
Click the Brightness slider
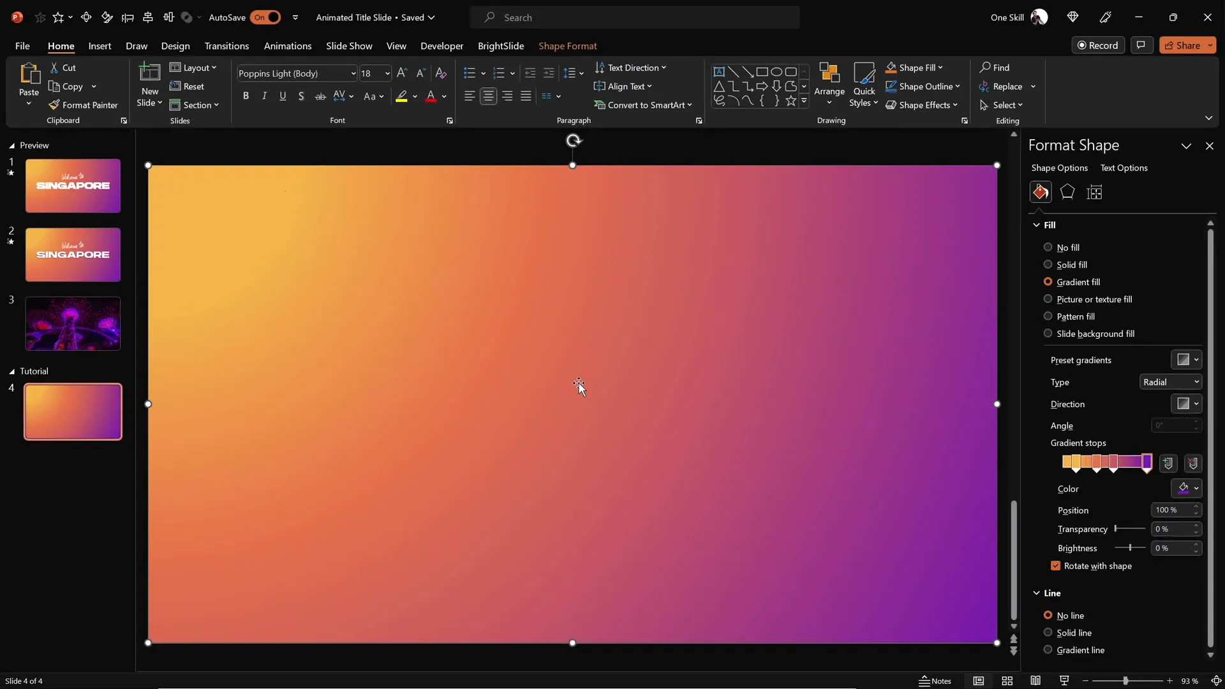(1130, 548)
